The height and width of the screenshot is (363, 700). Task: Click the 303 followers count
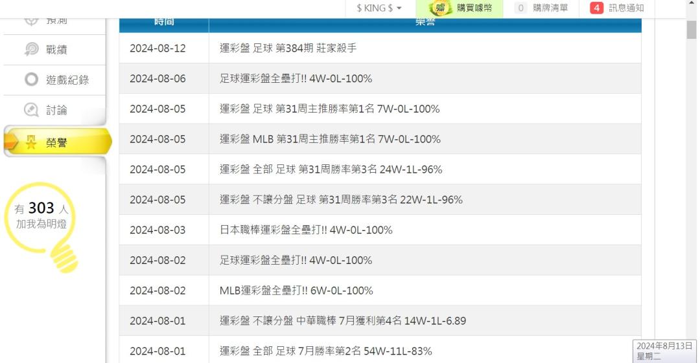(x=41, y=208)
